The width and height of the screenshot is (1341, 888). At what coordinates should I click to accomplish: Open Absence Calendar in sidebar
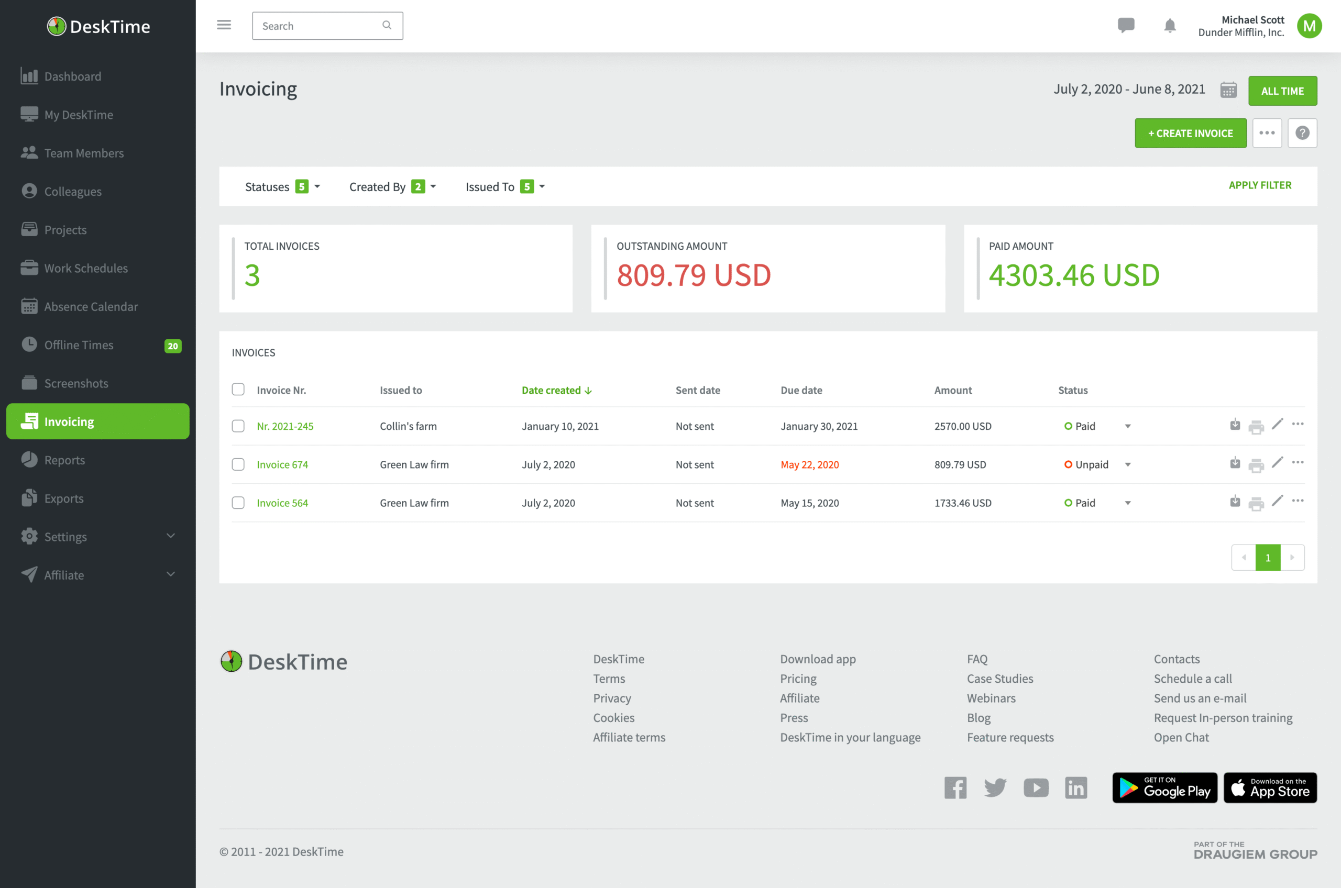(98, 306)
